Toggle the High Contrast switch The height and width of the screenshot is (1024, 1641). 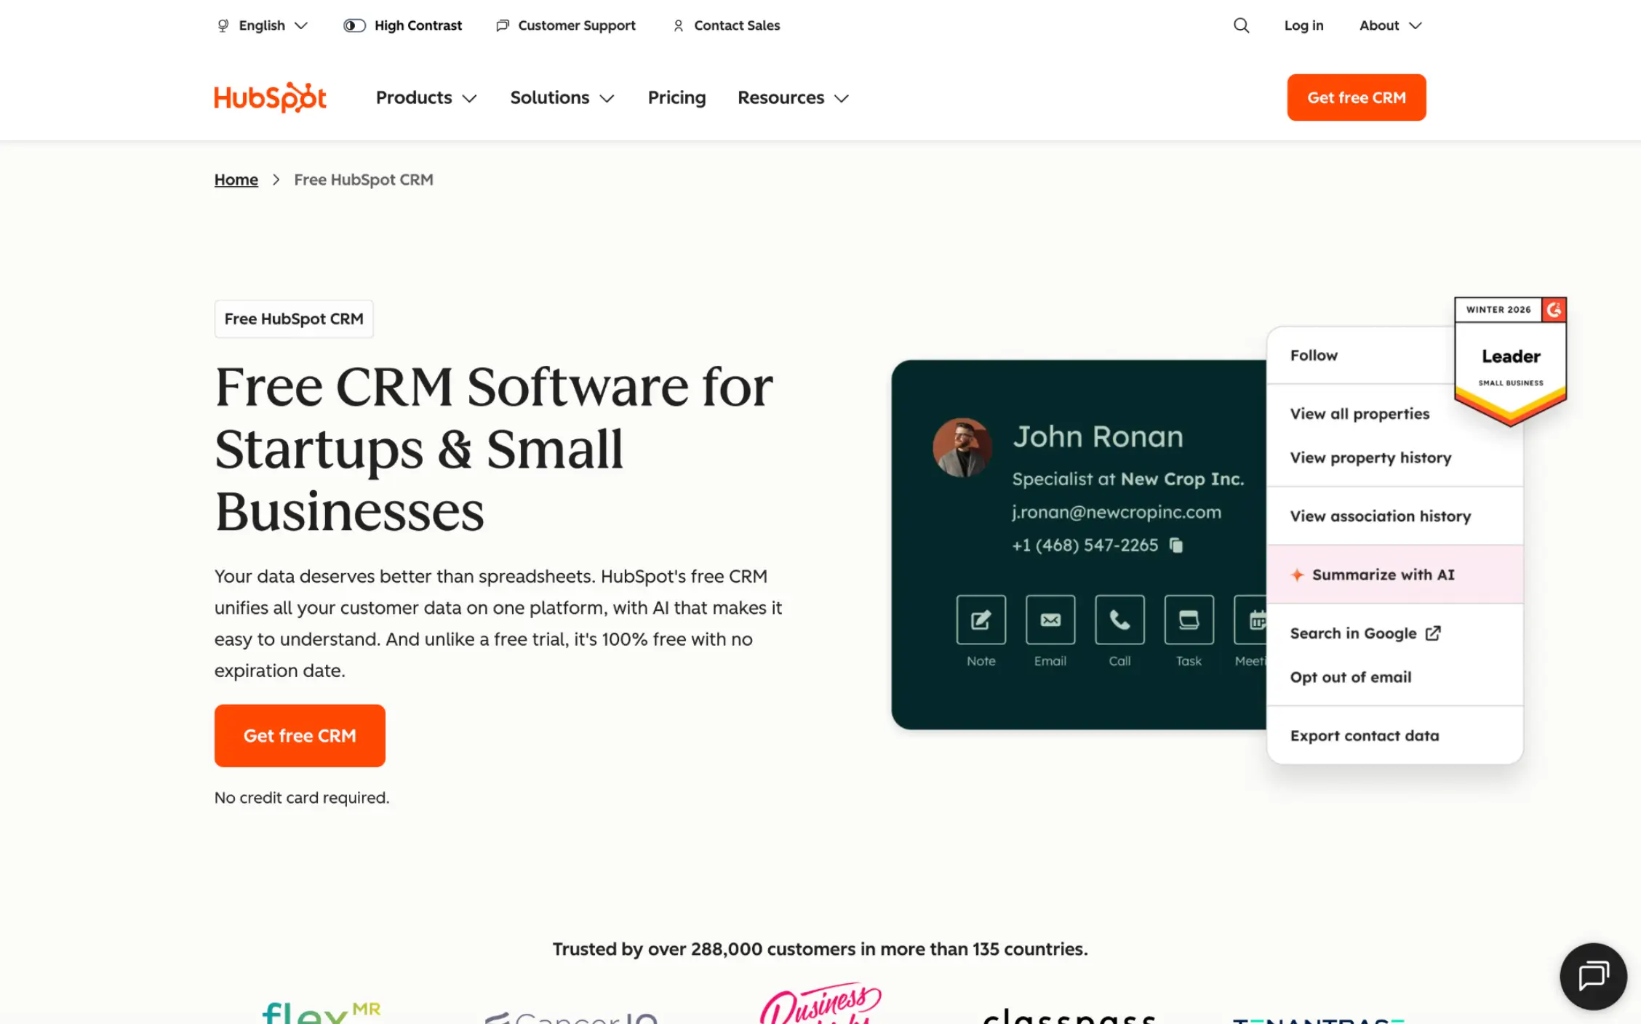pyautogui.click(x=354, y=25)
